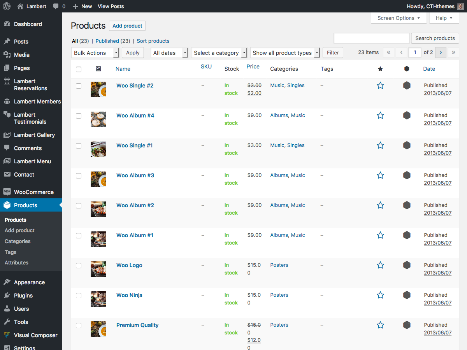Image resolution: width=467 pixels, height=350 pixels.
Task: Click the WordPress logo icon
Action: [6, 6]
